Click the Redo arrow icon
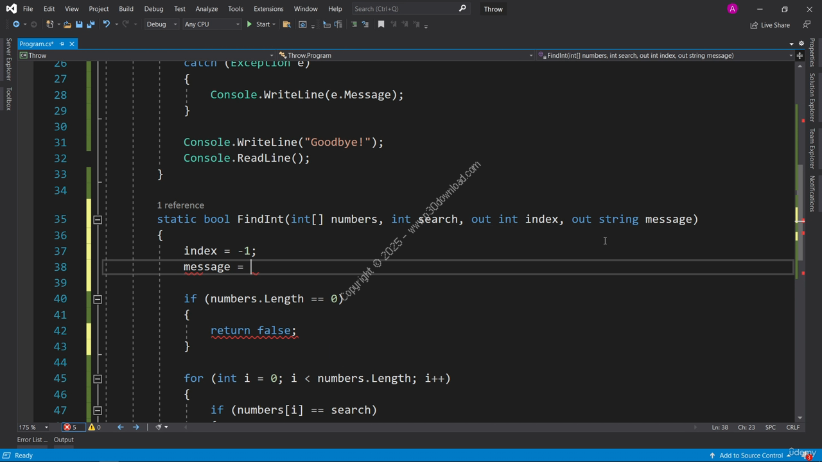Viewport: 822px width, 462px height. click(126, 24)
